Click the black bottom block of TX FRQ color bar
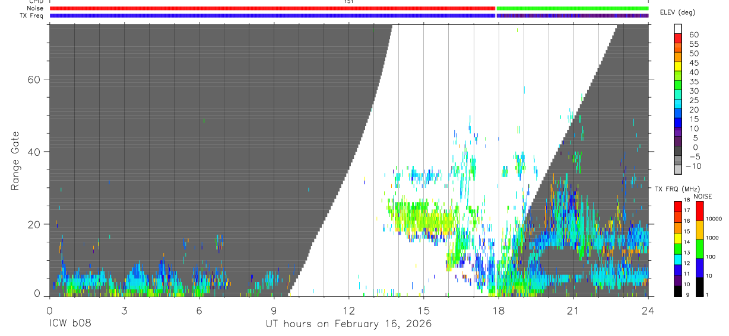The height and width of the screenshot is (336, 729). pos(678,290)
